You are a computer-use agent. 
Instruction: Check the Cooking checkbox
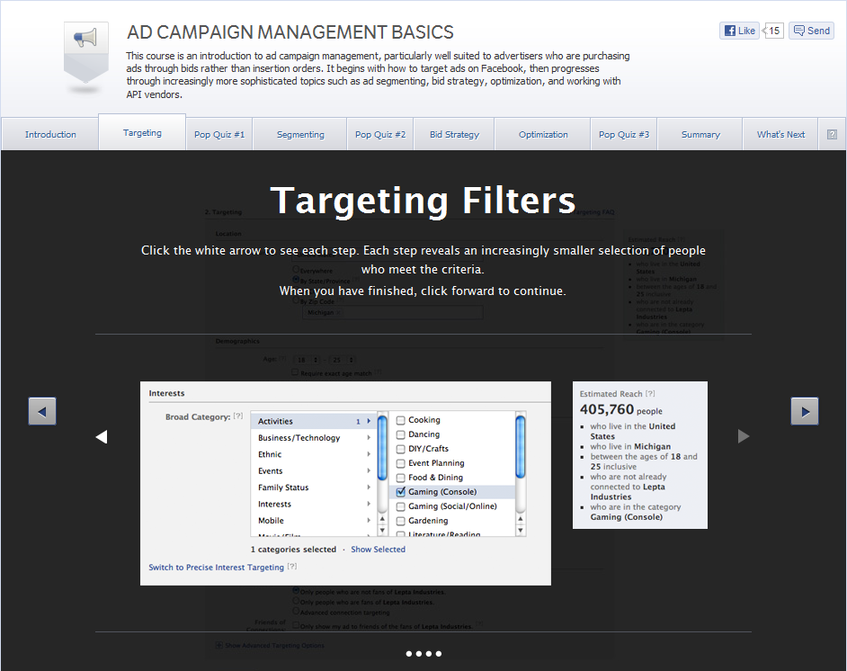pyautogui.click(x=401, y=420)
